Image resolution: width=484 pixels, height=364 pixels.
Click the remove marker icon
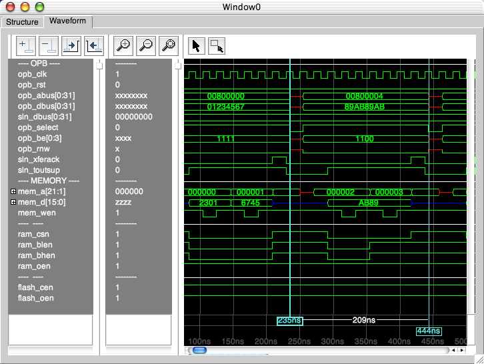49,45
